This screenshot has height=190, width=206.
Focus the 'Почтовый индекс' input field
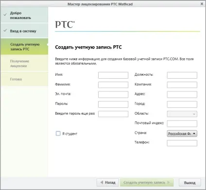(x=182, y=123)
